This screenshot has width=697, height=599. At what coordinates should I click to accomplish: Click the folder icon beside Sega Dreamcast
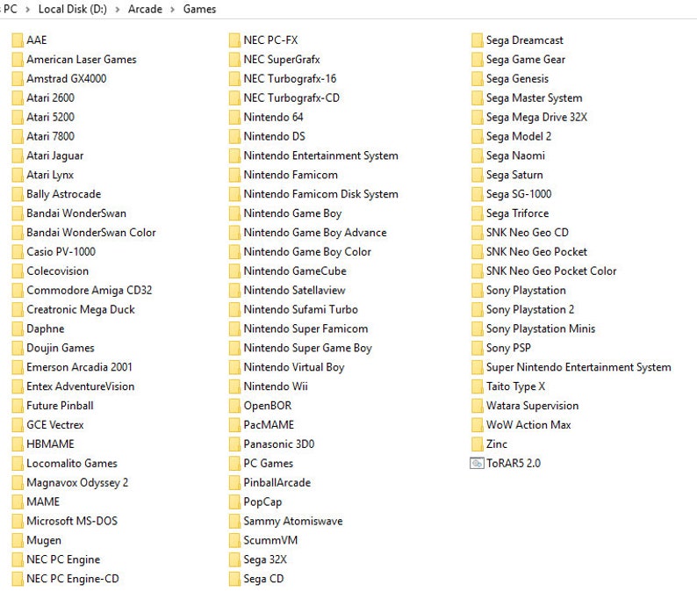[x=477, y=40]
